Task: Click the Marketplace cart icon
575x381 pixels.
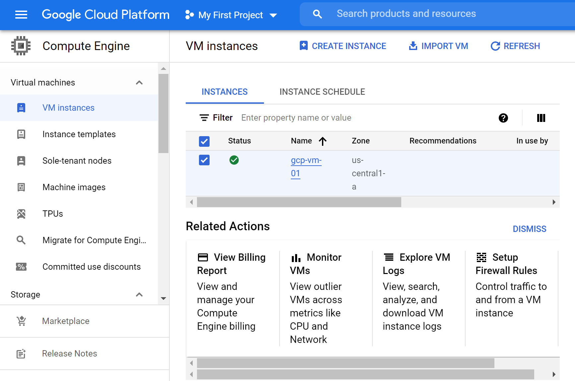Action: [21, 321]
